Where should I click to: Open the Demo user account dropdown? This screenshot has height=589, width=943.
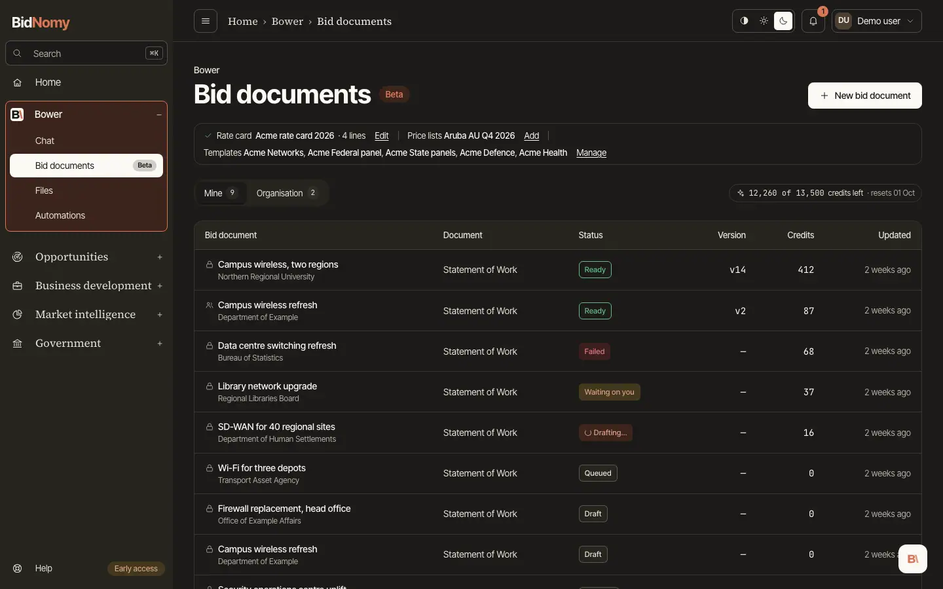coord(877,21)
